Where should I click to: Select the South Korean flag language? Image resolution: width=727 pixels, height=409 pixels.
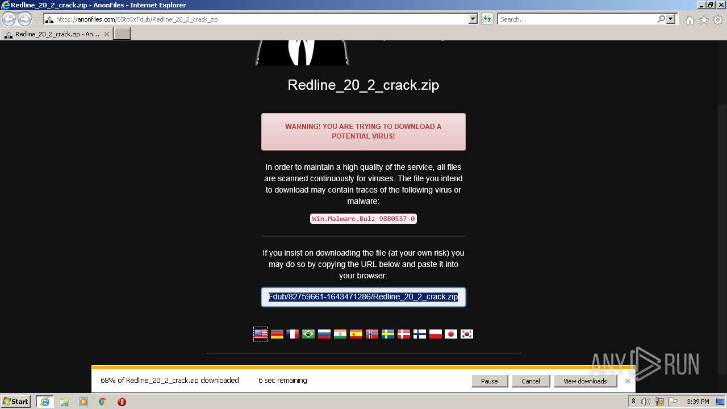(467, 334)
